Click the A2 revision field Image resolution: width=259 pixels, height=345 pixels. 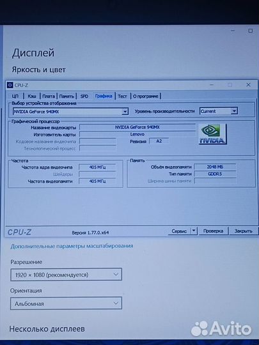159,141
